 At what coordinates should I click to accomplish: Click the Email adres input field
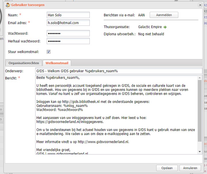(68, 23)
